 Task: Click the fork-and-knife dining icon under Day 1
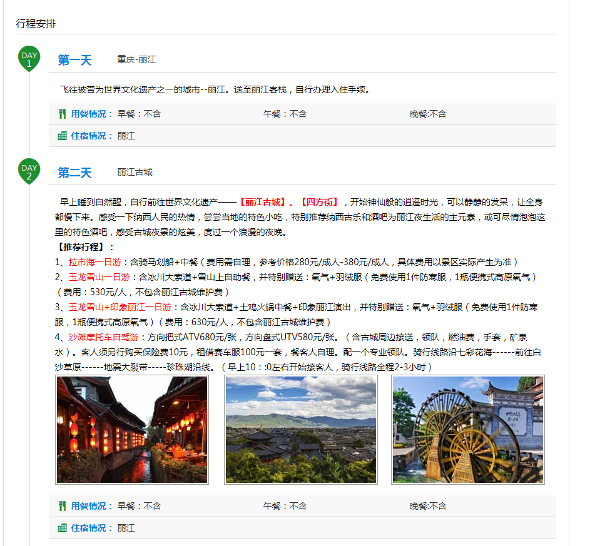pyautogui.click(x=62, y=114)
